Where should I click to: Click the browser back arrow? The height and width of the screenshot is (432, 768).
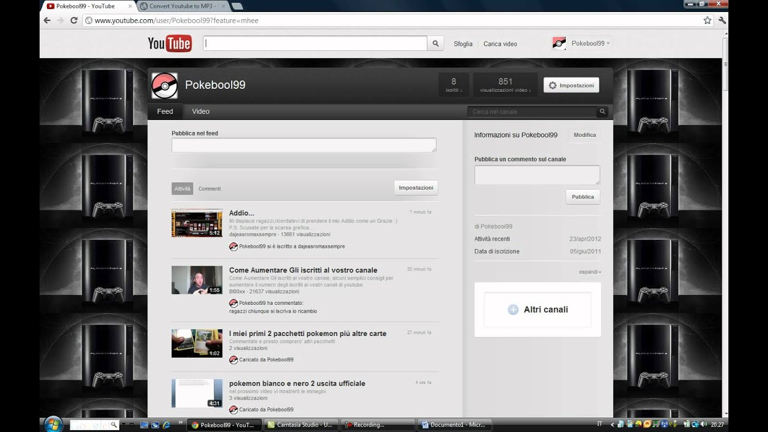(x=47, y=20)
